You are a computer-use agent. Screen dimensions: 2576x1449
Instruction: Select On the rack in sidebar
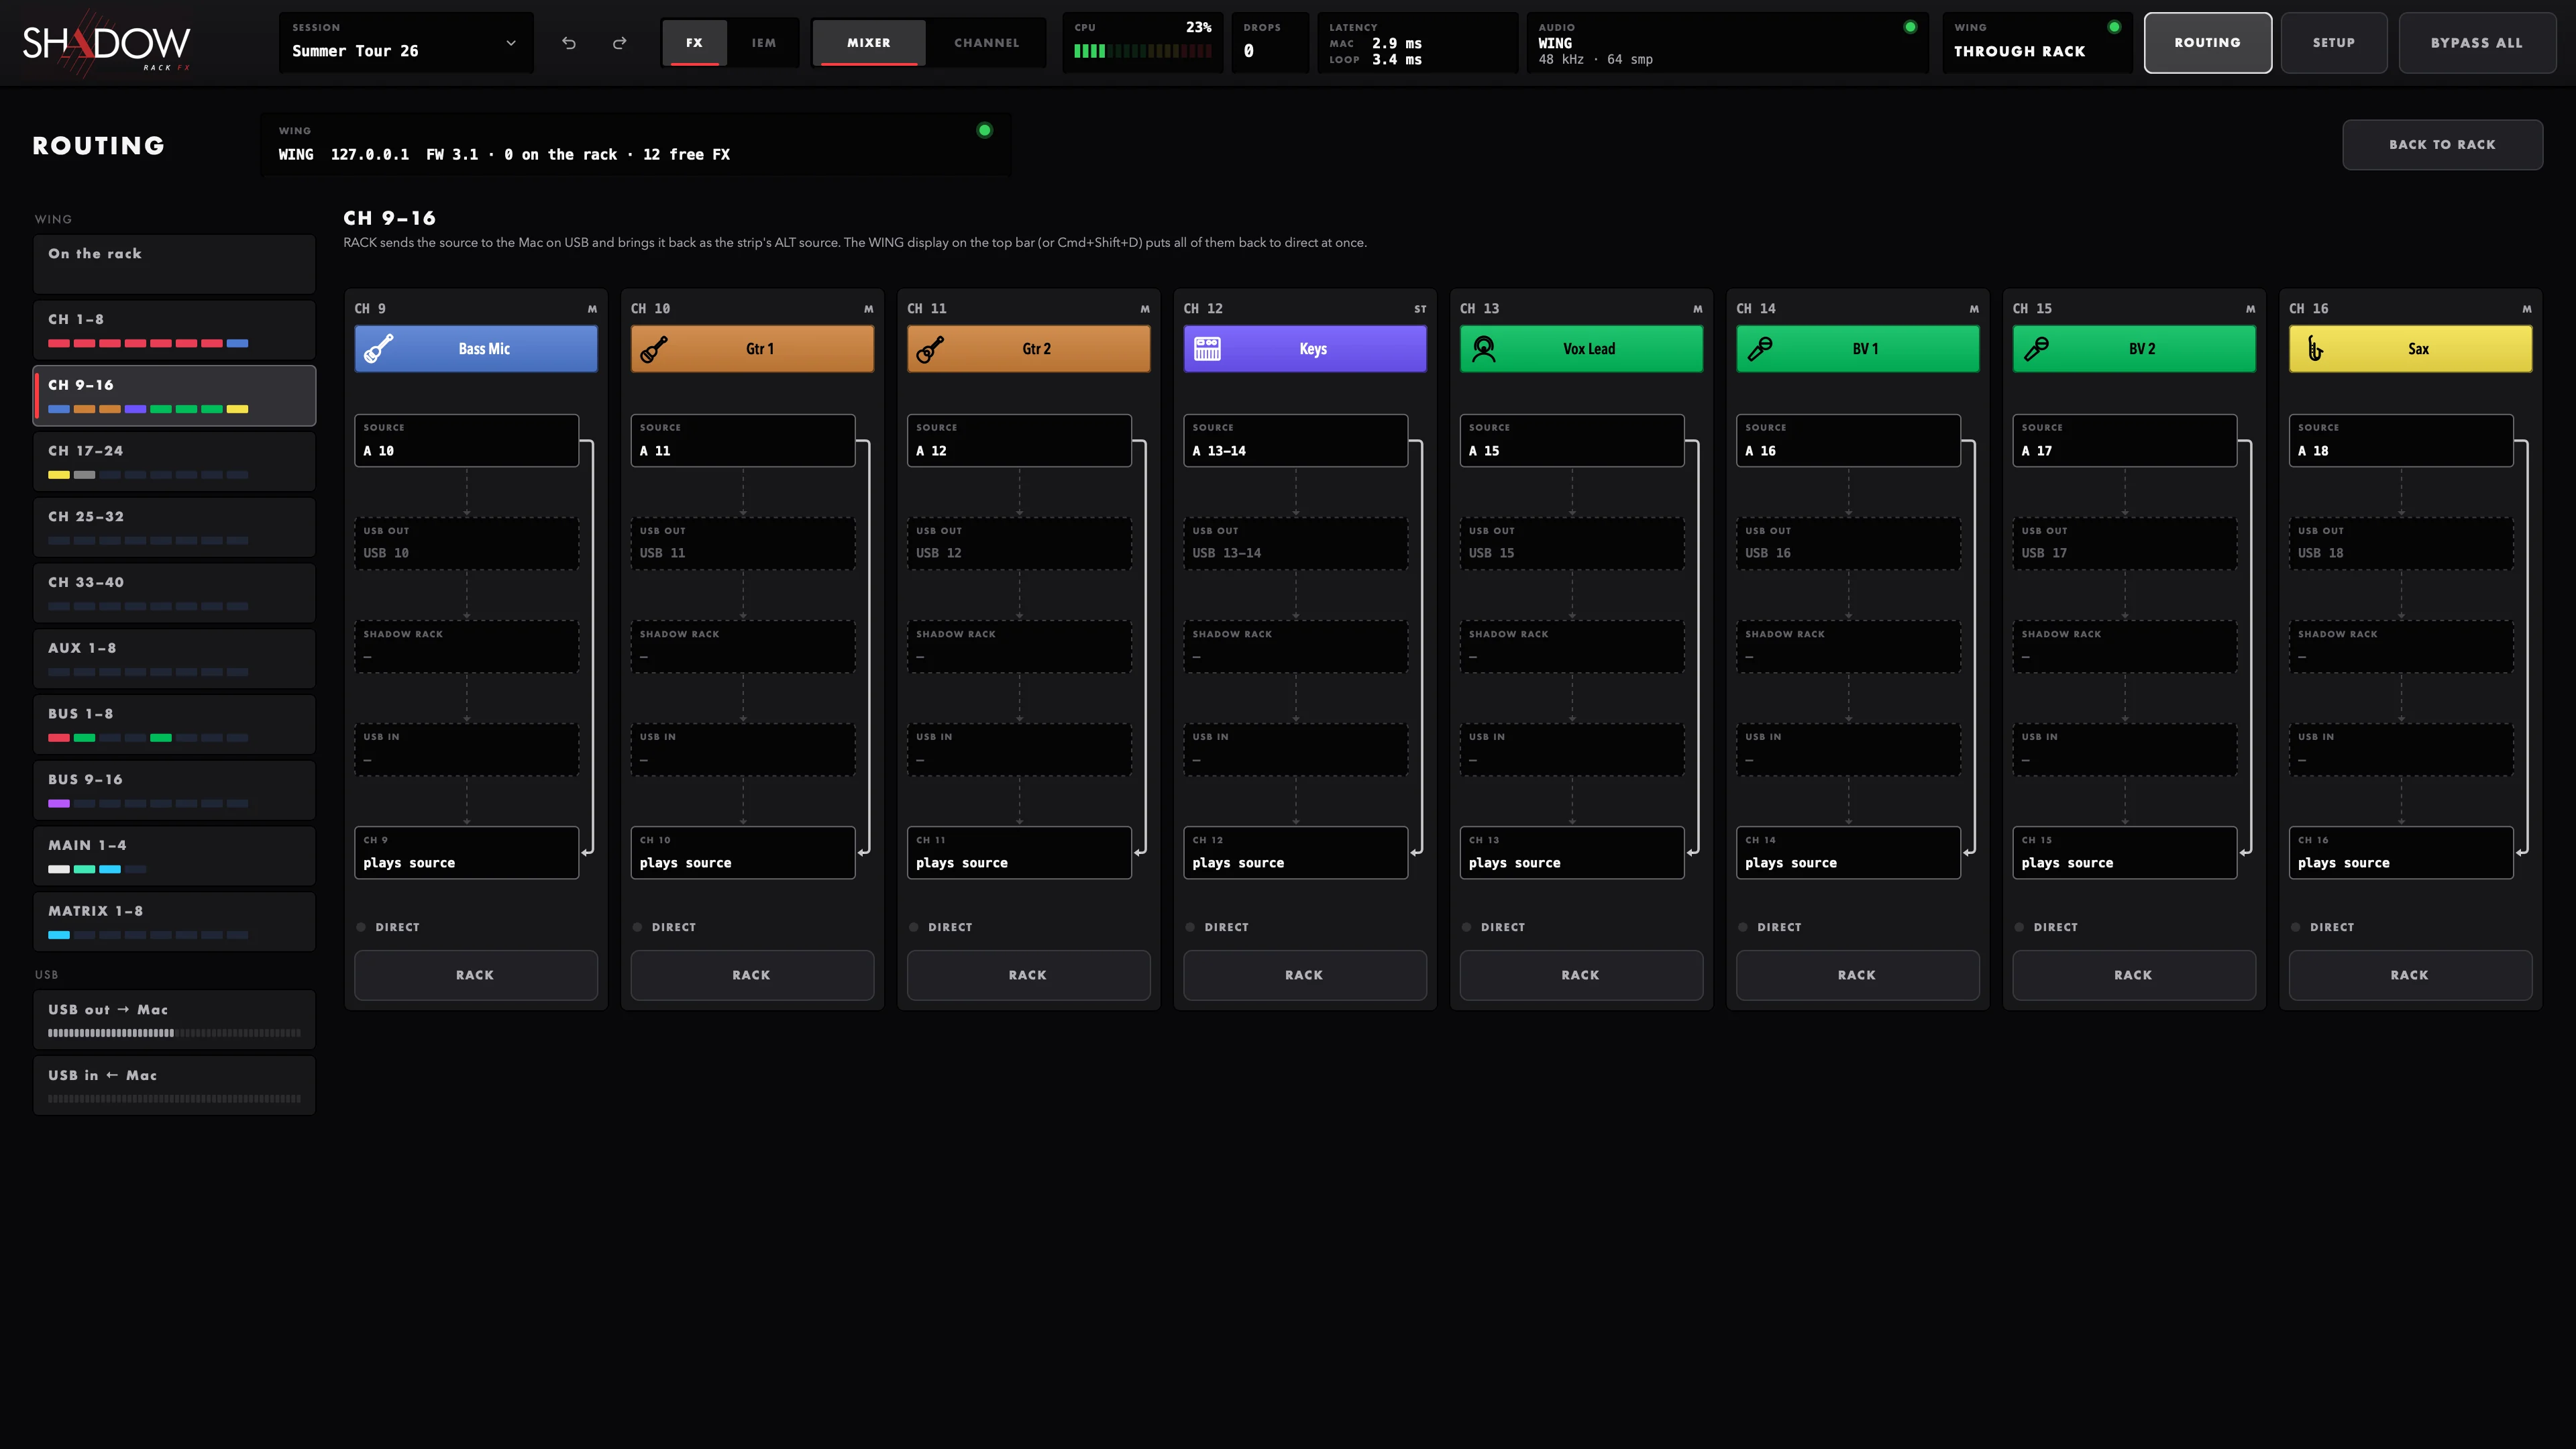tap(174, 264)
